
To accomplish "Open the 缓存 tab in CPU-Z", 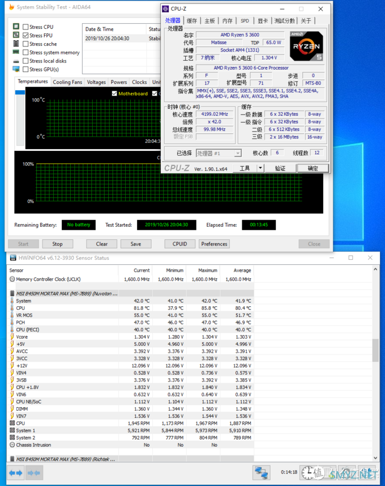I will [x=192, y=21].
